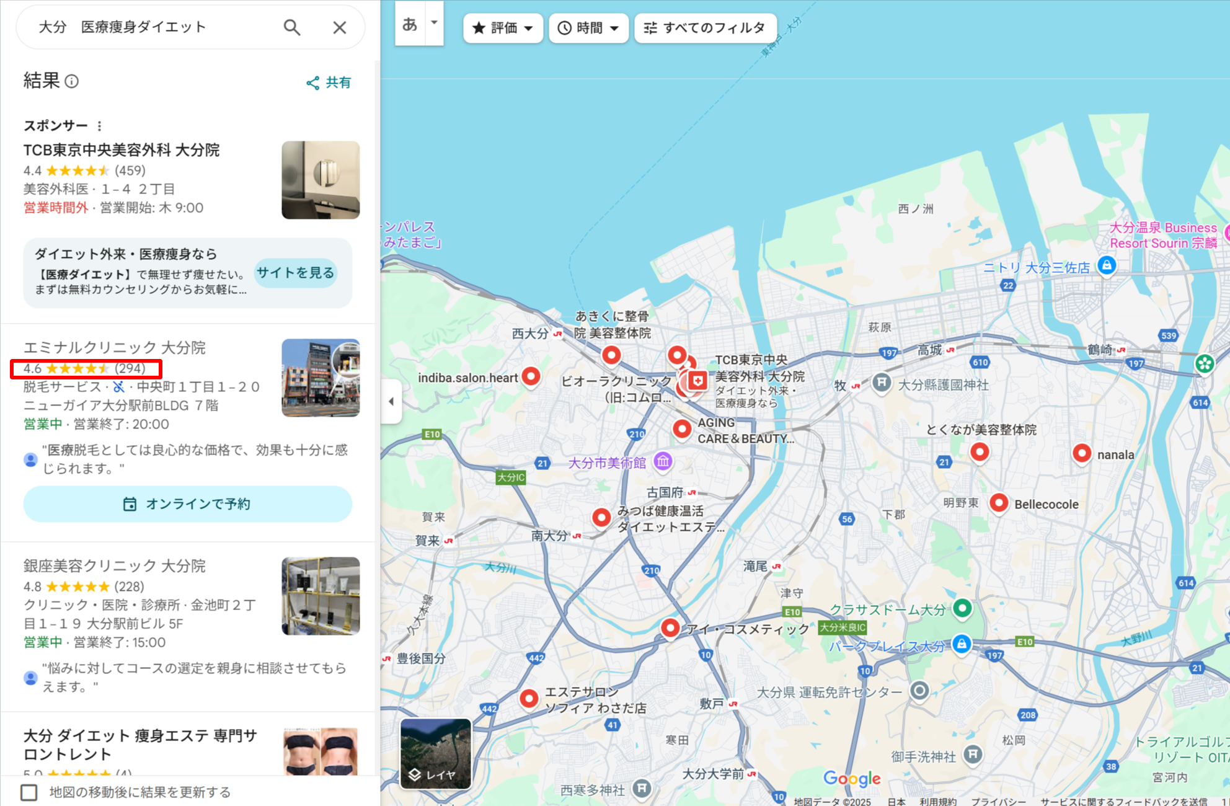
Task: Click the 大分温泉 Business Resort Sourin label
Action: pyautogui.click(x=1164, y=236)
